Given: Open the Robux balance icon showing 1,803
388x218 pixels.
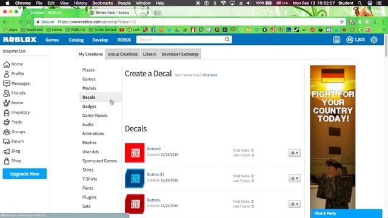Looking at the screenshot, I should click(x=349, y=39).
